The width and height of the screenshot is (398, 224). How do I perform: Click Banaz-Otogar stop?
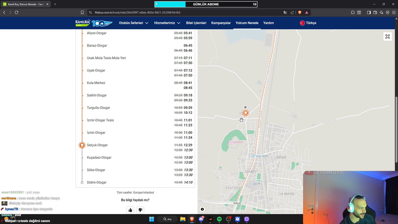97,45
